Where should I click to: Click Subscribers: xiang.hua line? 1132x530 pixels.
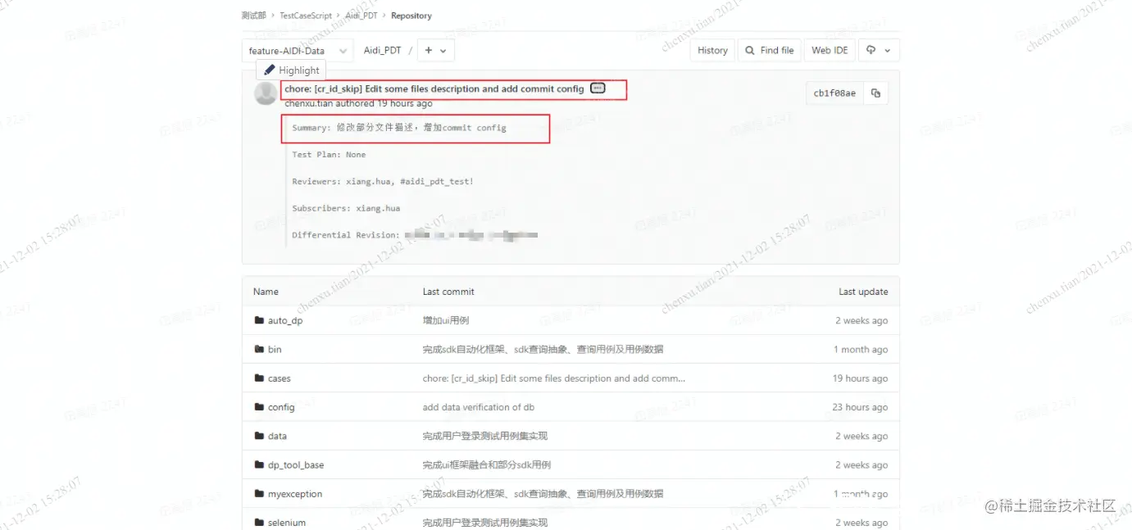[x=346, y=208]
